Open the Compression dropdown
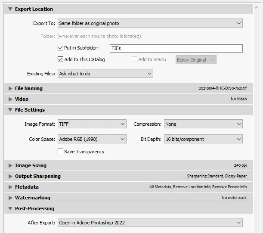 pyautogui.click(x=203, y=124)
